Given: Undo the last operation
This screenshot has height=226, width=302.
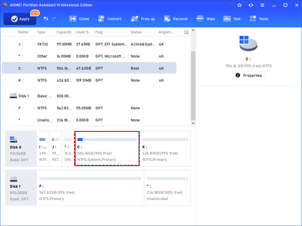Looking at the screenshot, I should (46, 18).
